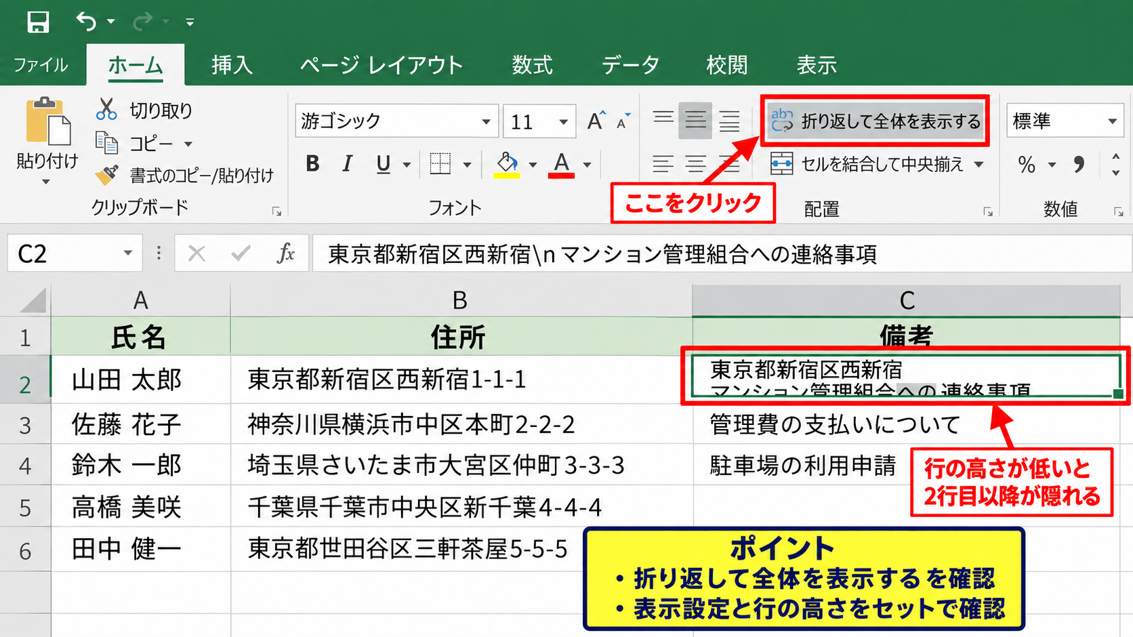Open the ファイル tab

click(x=41, y=65)
